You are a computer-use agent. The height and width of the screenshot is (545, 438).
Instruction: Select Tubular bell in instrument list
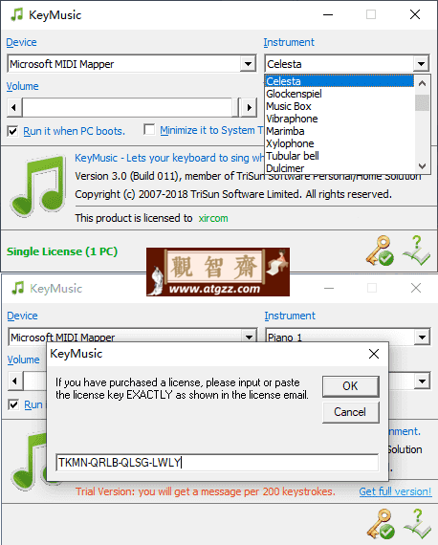[339, 156]
